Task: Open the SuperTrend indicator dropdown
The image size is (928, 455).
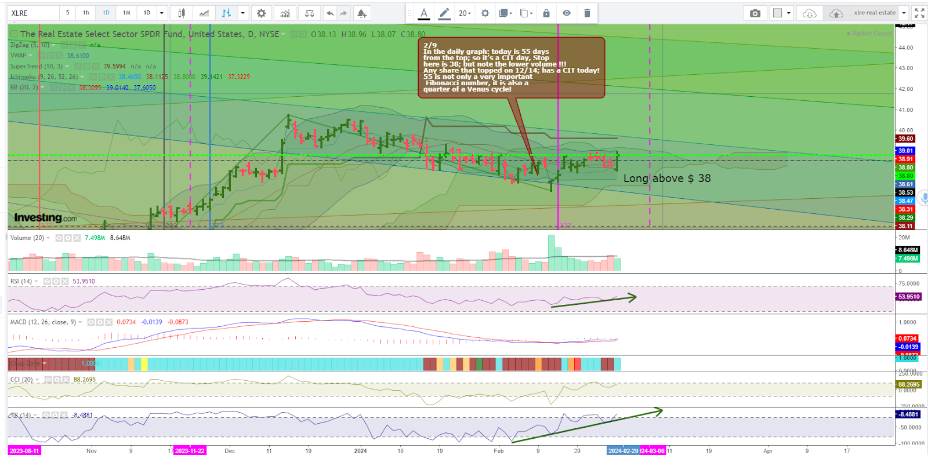Action: 67,66
